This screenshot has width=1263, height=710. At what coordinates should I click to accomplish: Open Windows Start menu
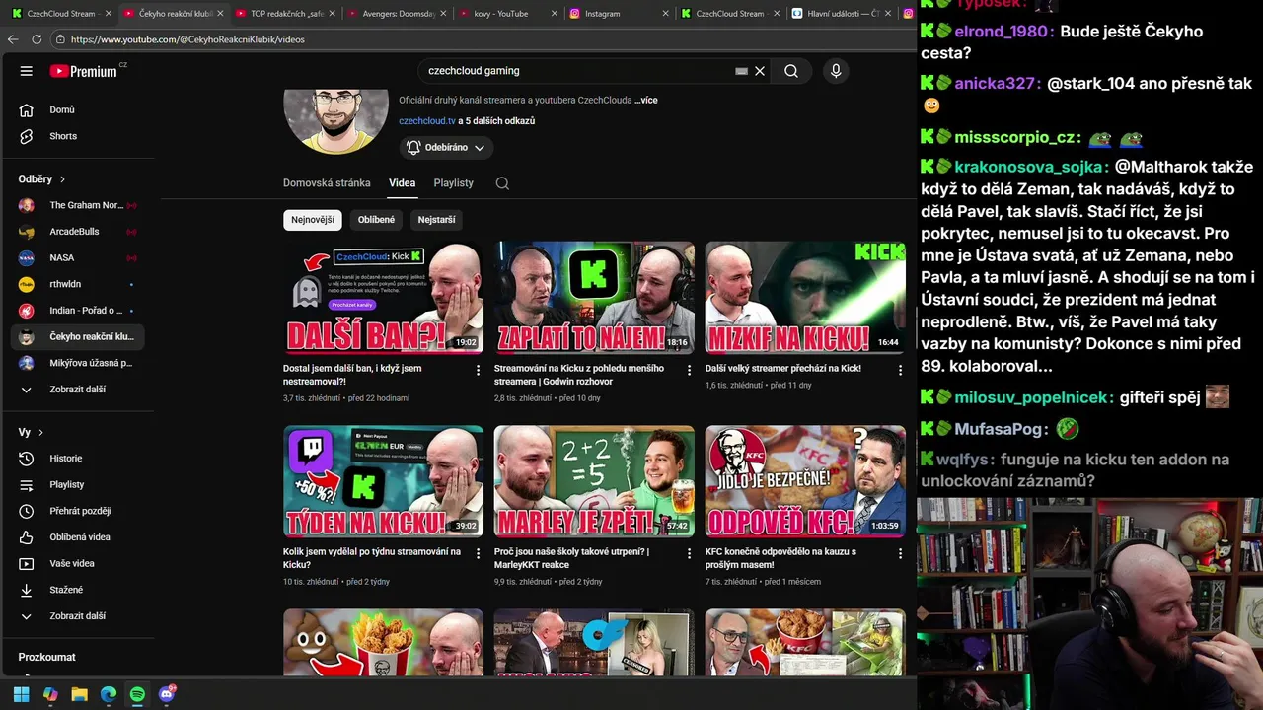click(x=21, y=694)
